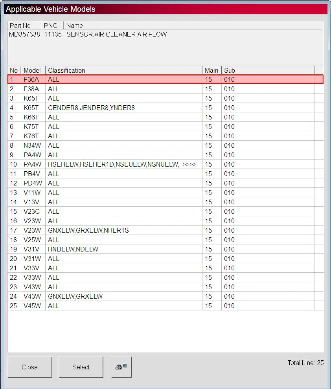Screen dimensions: 331x389
Task: Close the Applicable Vehicle Models dialog
Action: click(30, 367)
